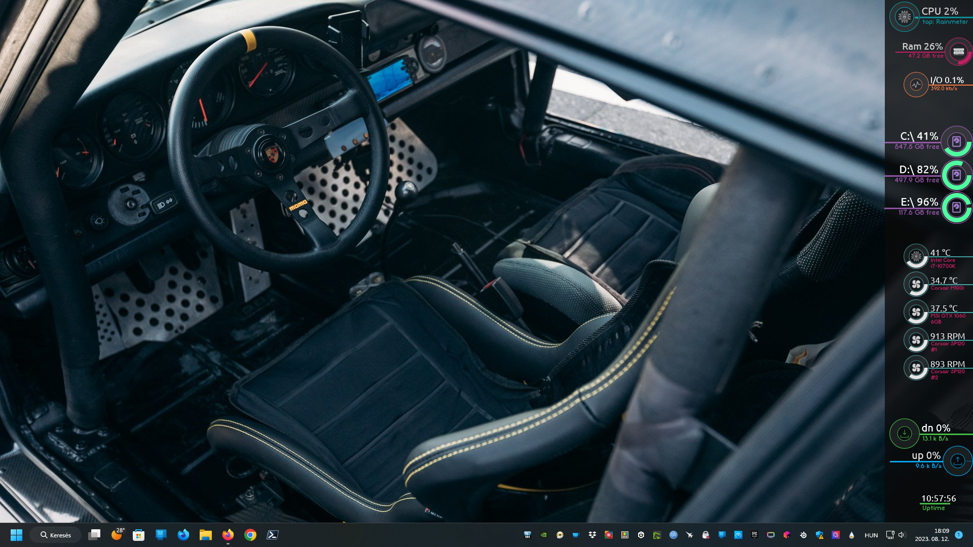Click the '913 RPM' reading
The width and height of the screenshot is (973, 547).
947,336
